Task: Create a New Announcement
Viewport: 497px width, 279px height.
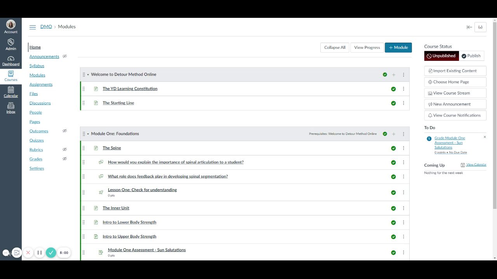Action: [x=455, y=104]
